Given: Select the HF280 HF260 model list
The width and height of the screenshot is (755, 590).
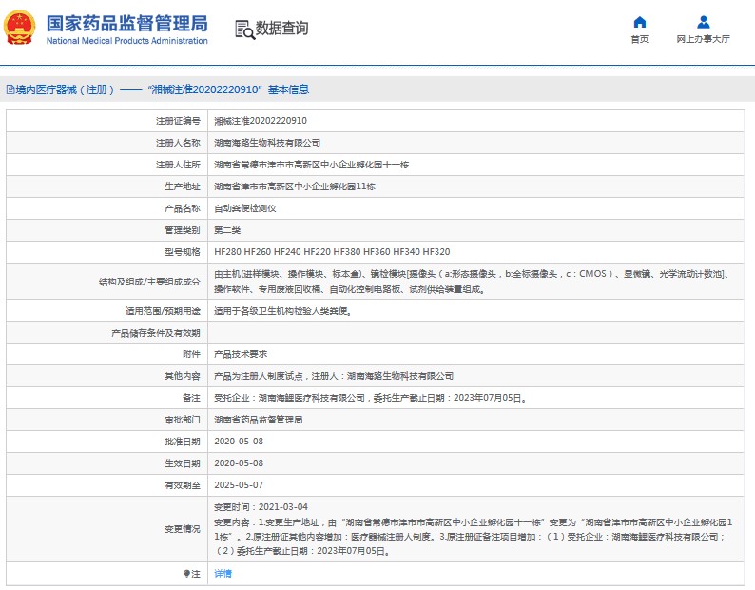Looking at the screenshot, I should [x=332, y=252].
